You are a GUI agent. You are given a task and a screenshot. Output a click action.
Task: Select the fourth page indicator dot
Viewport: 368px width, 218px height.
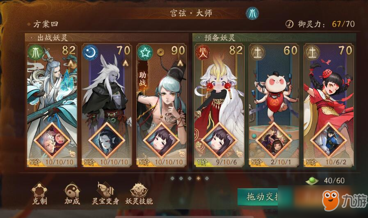198,179
